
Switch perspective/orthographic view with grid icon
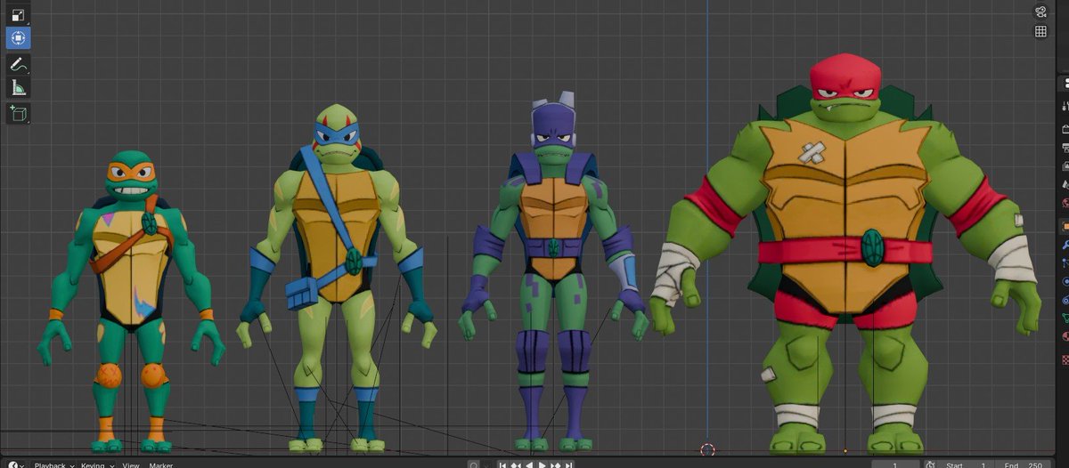pyautogui.click(x=1040, y=31)
